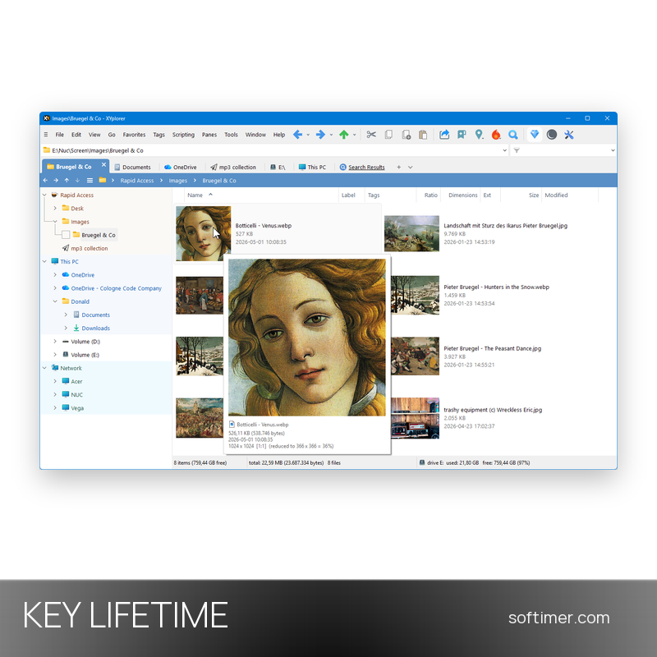Open the Back history dropdown arrow

coord(308,135)
